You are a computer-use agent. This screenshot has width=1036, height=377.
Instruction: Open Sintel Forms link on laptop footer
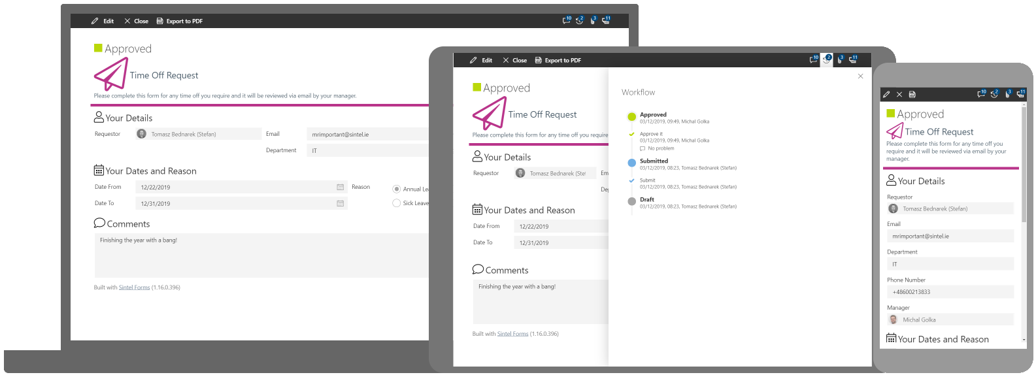(x=134, y=287)
